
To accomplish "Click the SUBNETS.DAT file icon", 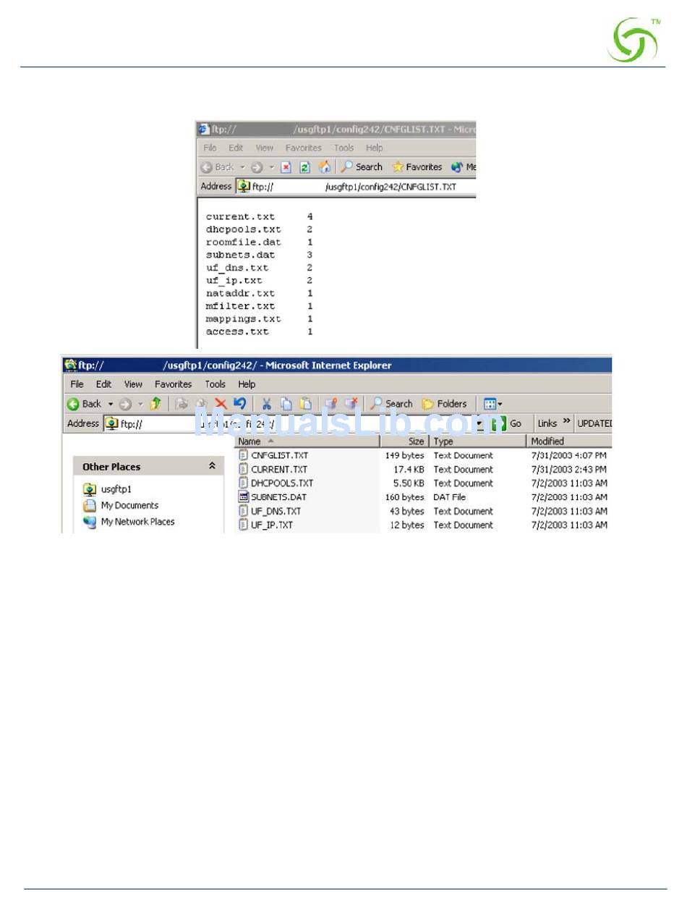I will 244,497.
